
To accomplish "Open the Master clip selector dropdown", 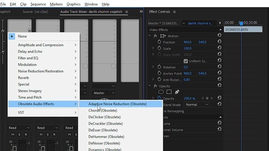I will (x=184, y=23).
